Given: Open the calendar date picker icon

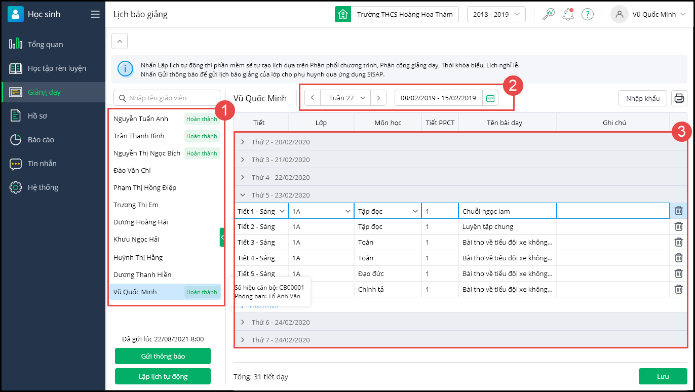Looking at the screenshot, I should (x=490, y=98).
